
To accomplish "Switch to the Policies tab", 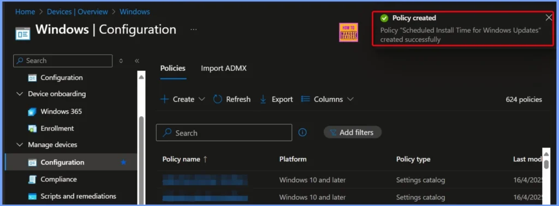I will (173, 68).
